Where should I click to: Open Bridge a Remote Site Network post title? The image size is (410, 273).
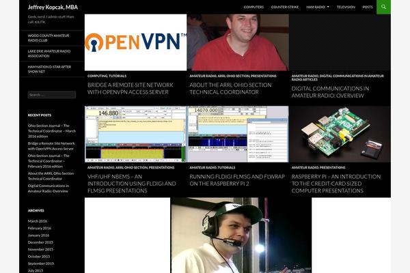point(130,88)
